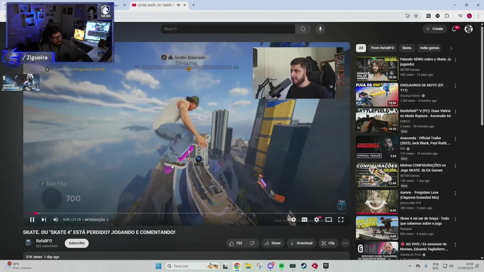Open the RafaBFO channel name link

44,241
